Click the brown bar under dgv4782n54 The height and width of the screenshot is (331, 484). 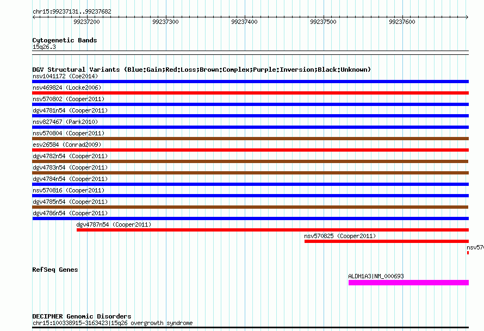coord(250,161)
